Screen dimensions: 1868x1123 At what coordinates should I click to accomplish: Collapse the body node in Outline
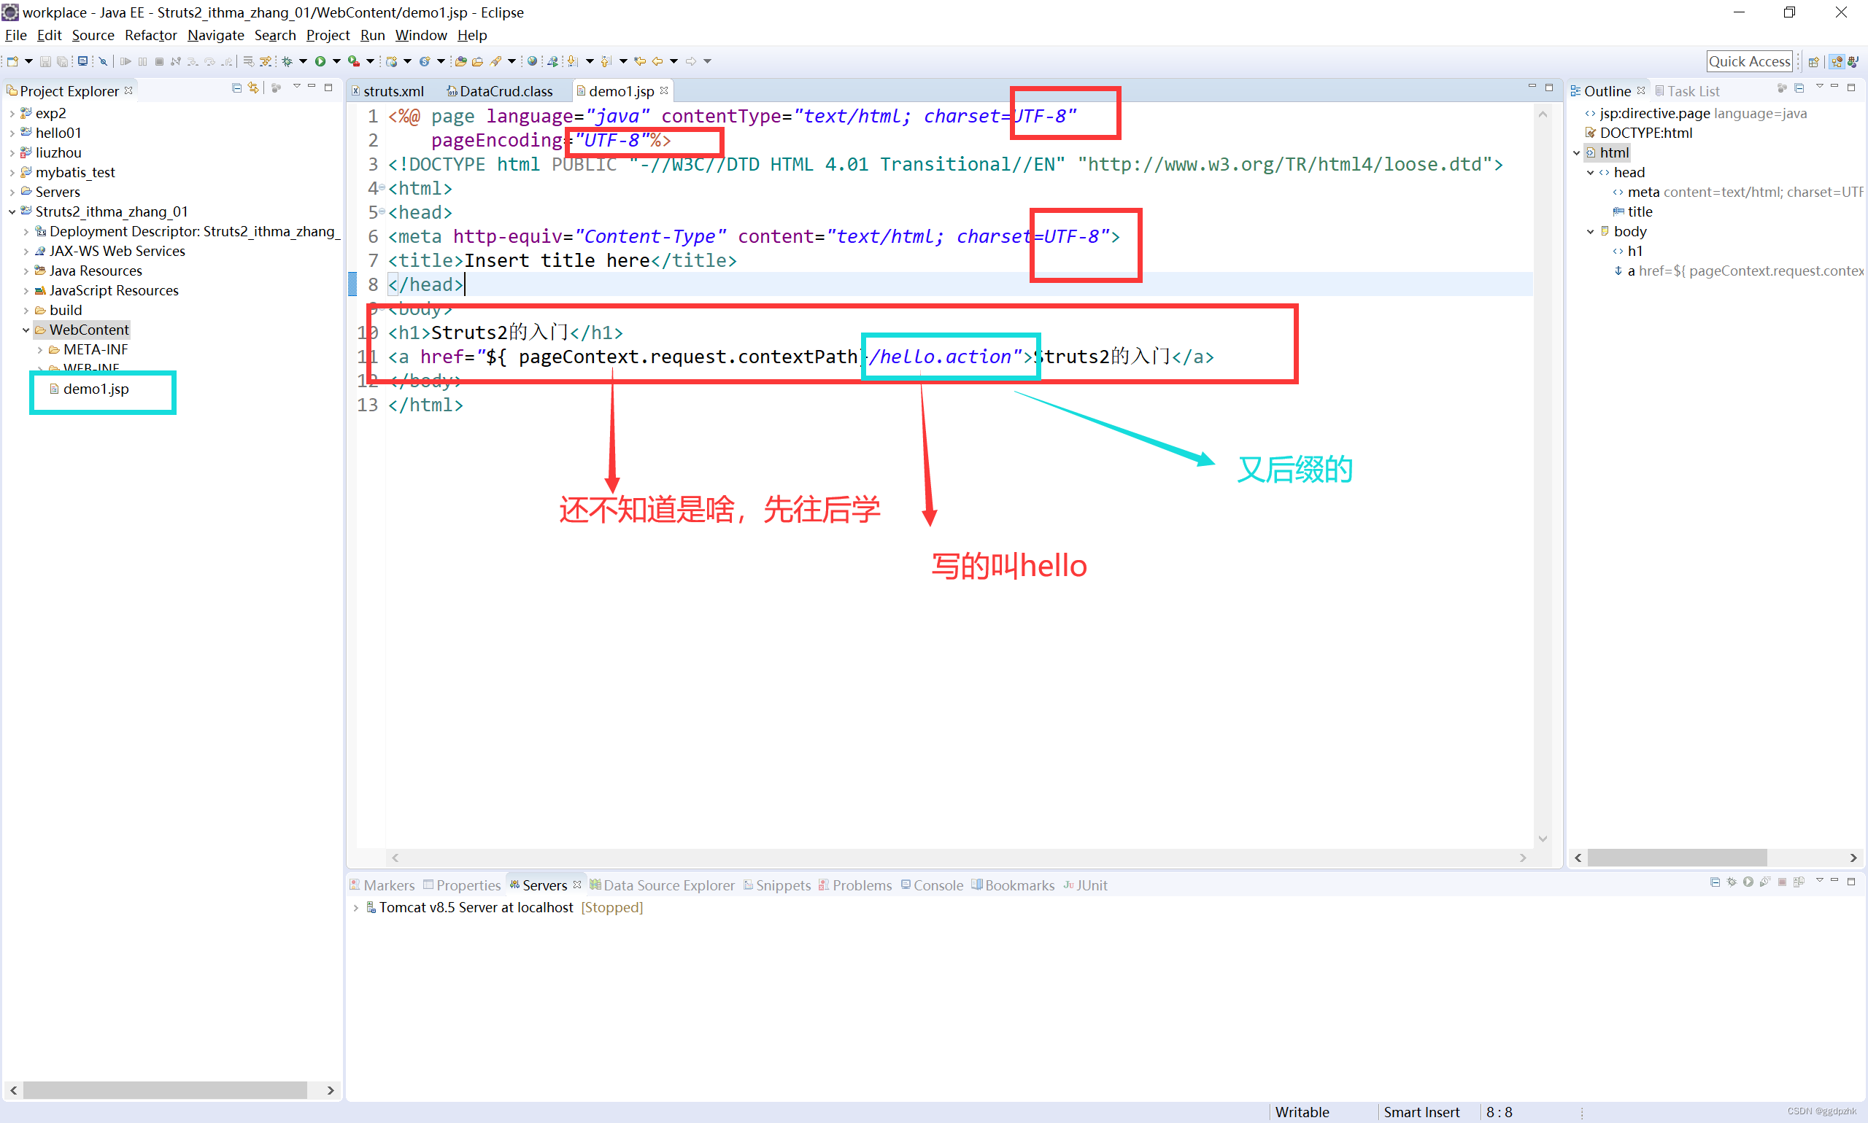click(x=1590, y=232)
